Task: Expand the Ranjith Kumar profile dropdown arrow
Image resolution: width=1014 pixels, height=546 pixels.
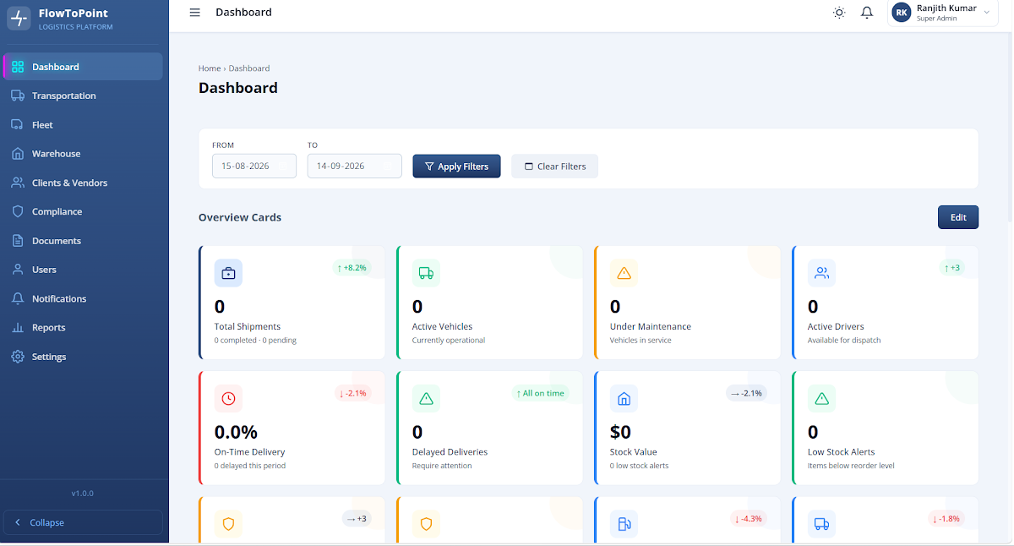Action: (986, 13)
